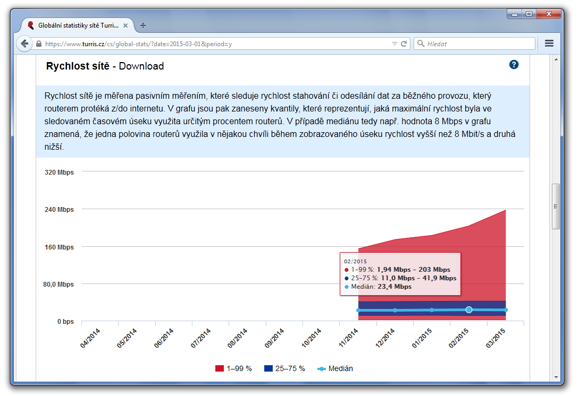This screenshot has width=579, height=396.
Task: Click the address bar URL field
Action: coord(213,44)
